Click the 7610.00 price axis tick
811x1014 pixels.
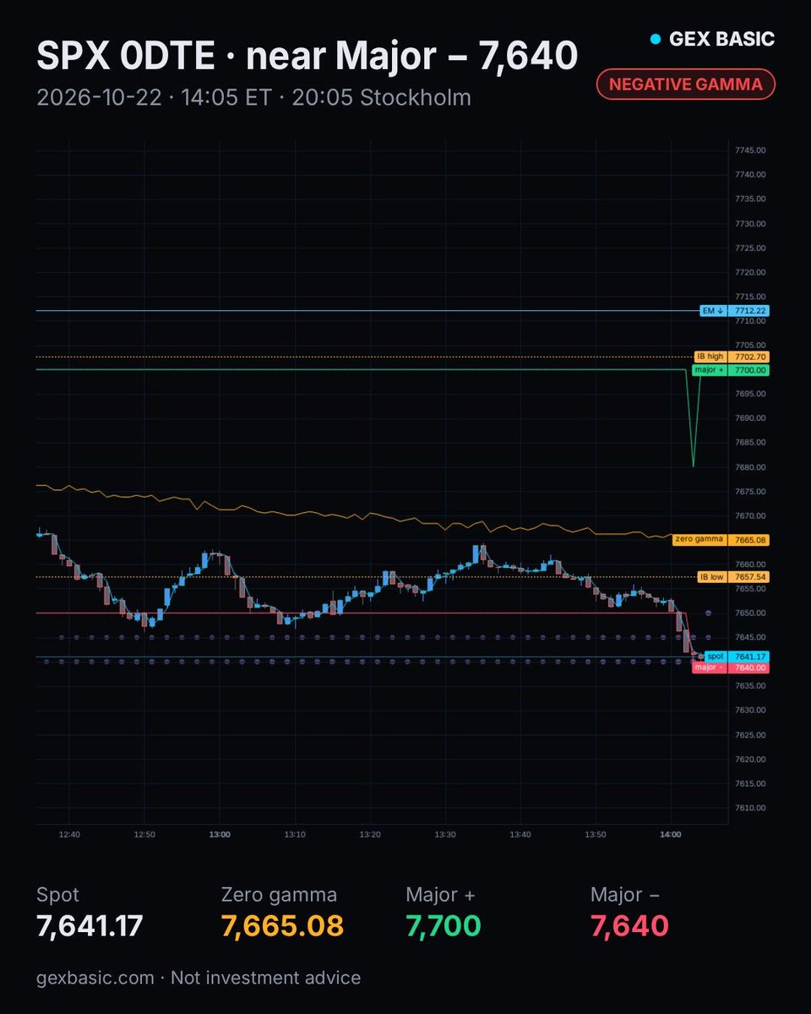coord(750,808)
